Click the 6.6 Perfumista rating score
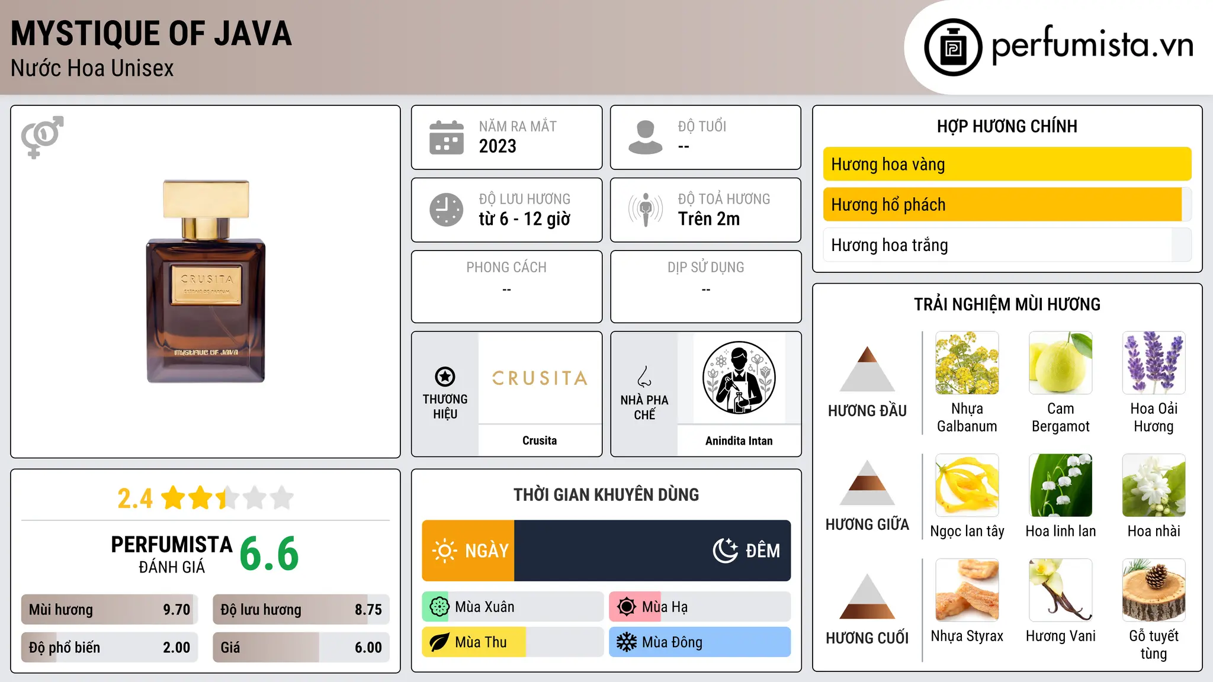Viewport: 1213px width, 682px height. tap(269, 554)
